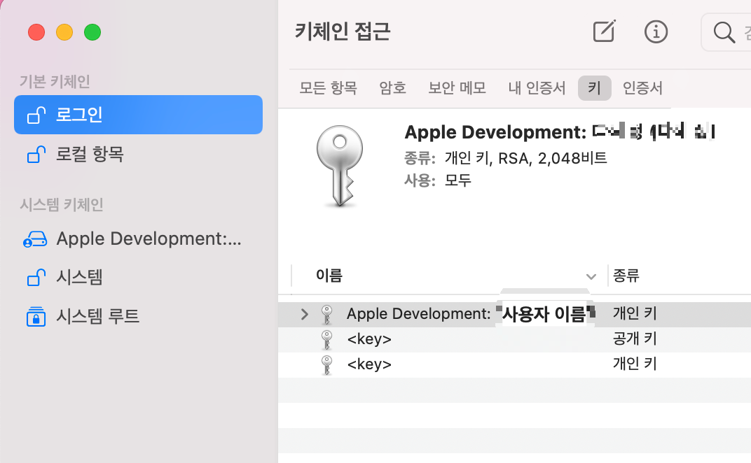The image size is (751, 463).
Task: Click the locked box icon beside 시스템 루트
Action: (x=36, y=317)
